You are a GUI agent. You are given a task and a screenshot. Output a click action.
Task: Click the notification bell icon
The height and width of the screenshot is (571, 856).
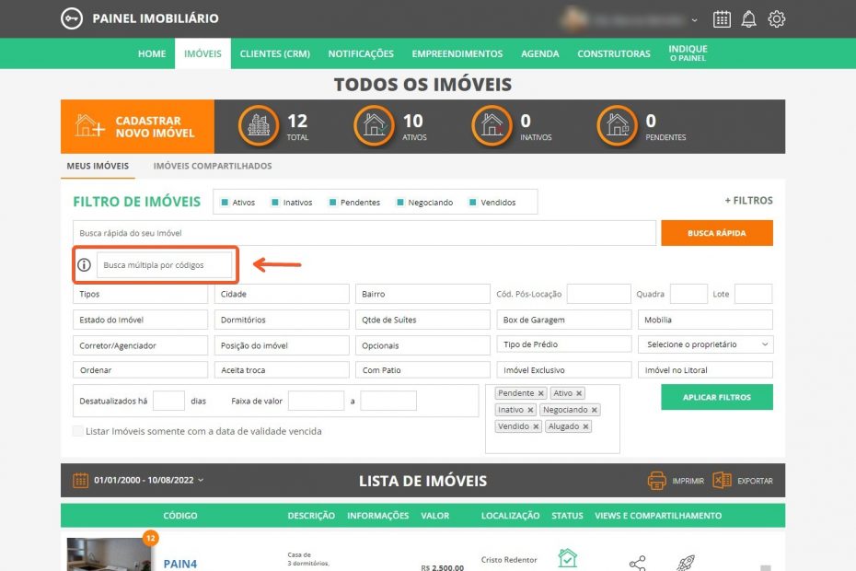pyautogui.click(x=749, y=19)
